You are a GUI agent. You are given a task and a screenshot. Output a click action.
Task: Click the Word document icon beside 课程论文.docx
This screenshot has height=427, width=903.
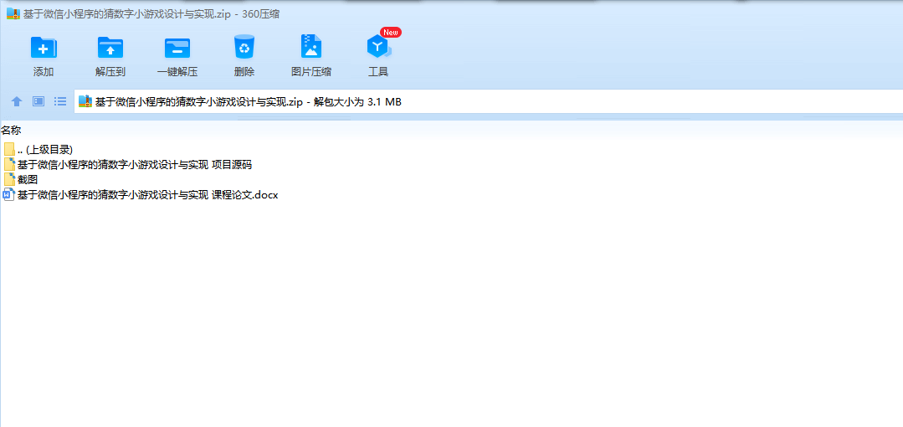pyautogui.click(x=8, y=195)
